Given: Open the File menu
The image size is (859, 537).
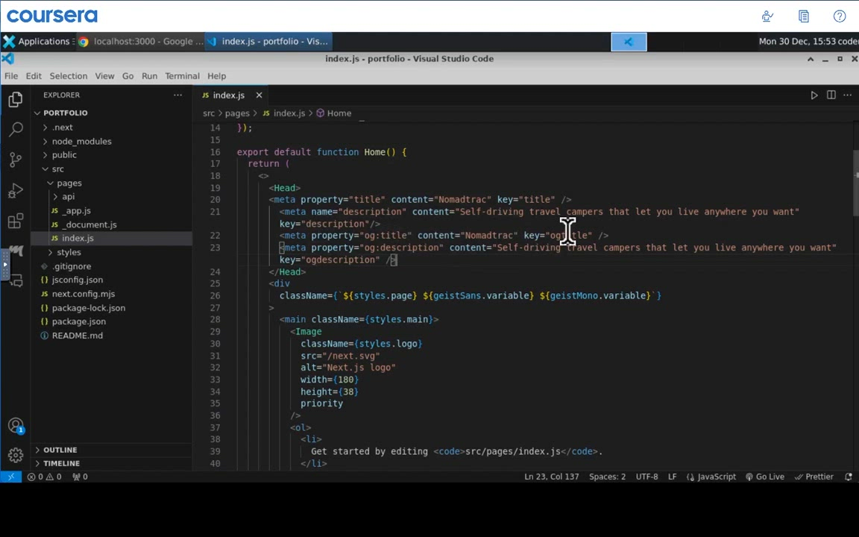Looking at the screenshot, I should click(x=11, y=75).
